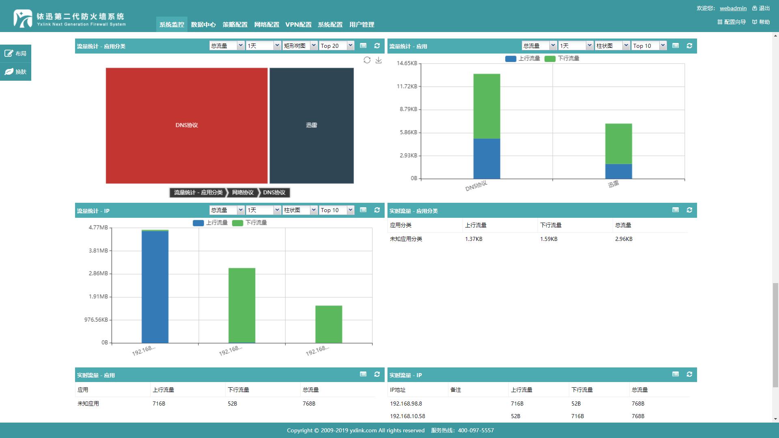Click the 未知应用 row in 实时流量-应用
779x438 pixels.
225,404
